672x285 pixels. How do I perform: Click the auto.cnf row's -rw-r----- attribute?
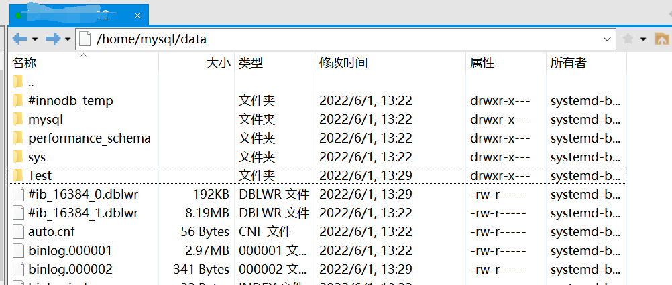point(498,232)
